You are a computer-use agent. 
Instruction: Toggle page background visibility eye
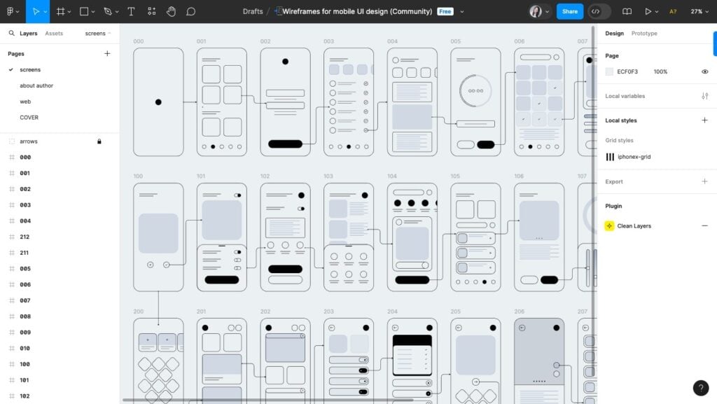pos(704,71)
